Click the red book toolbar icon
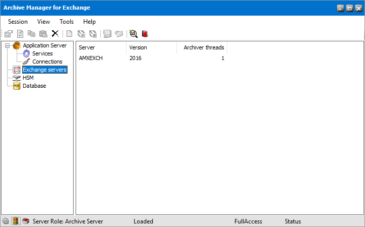 (x=145, y=34)
